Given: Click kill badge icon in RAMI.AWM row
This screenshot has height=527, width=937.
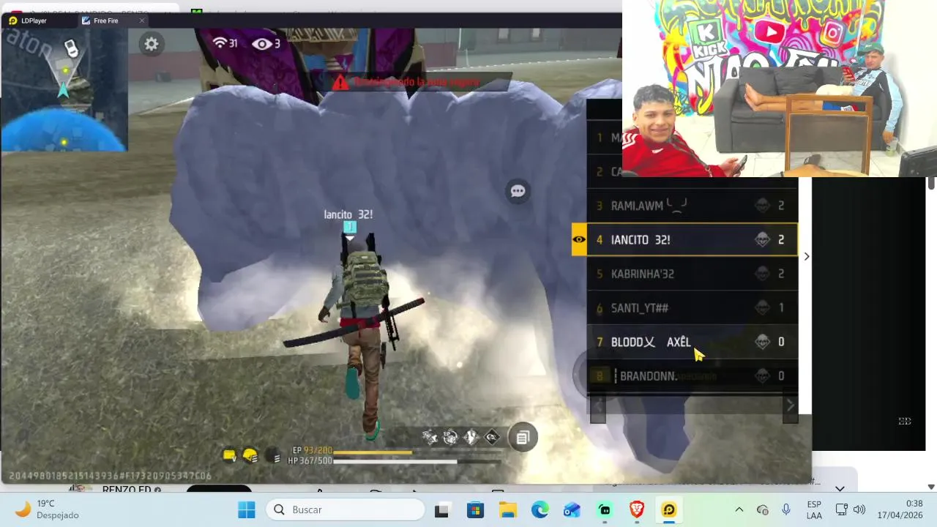Looking at the screenshot, I should [762, 206].
